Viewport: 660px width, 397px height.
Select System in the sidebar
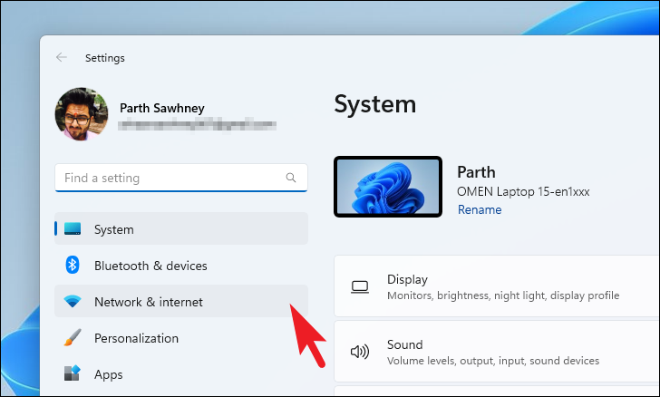[181, 229]
